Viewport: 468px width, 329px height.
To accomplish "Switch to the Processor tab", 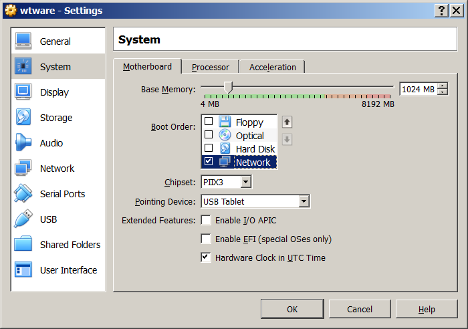I will [210, 67].
